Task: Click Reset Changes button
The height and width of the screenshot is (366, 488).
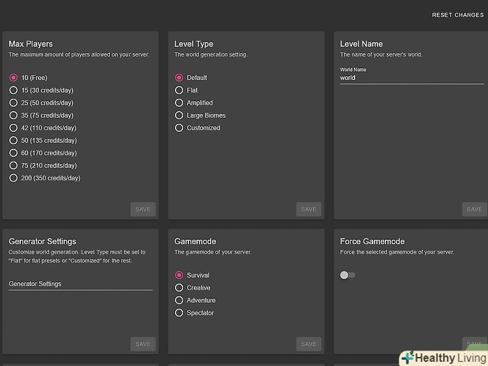Action: click(x=457, y=15)
